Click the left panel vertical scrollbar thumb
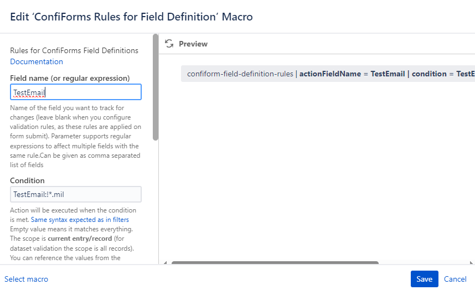The image size is (475, 290). click(156, 87)
